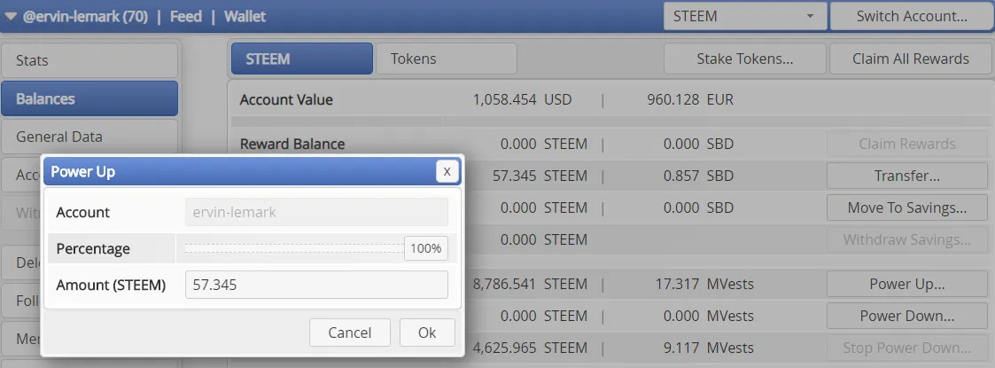Click the 960.128 EUR value
This screenshot has height=368, width=995.
pos(690,100)
